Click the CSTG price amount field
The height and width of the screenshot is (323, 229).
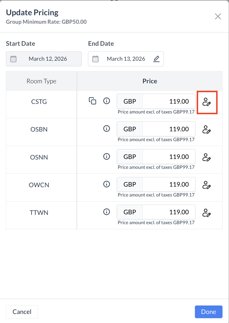(169, 101)
